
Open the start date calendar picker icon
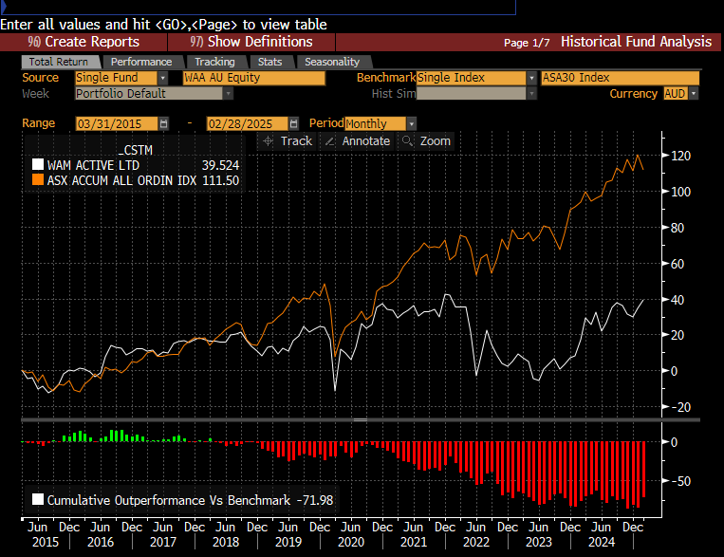[x=163, y=123]
